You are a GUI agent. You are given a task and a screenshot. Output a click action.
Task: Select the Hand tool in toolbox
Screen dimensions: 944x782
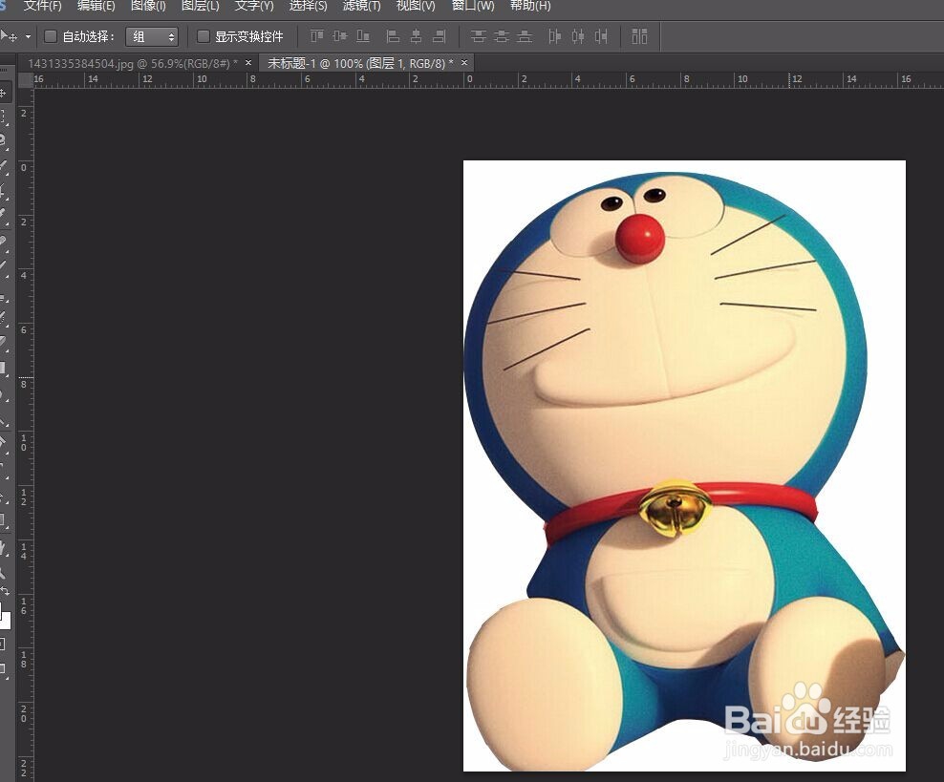[x=4, y=548]
